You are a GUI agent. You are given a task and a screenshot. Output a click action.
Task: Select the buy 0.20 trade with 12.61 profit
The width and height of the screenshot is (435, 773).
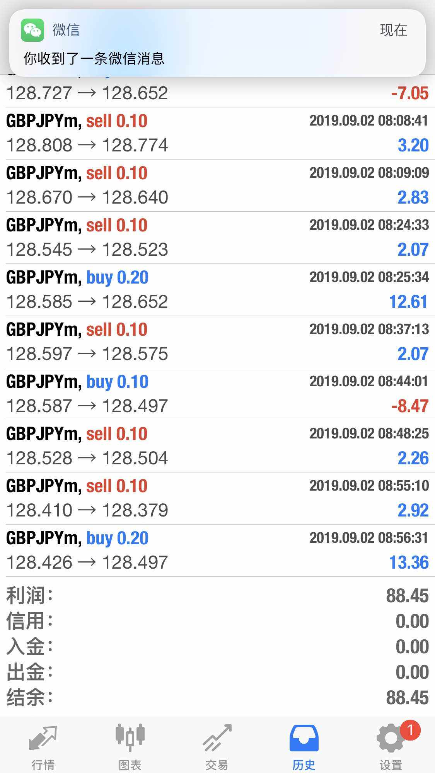point(217,290)
